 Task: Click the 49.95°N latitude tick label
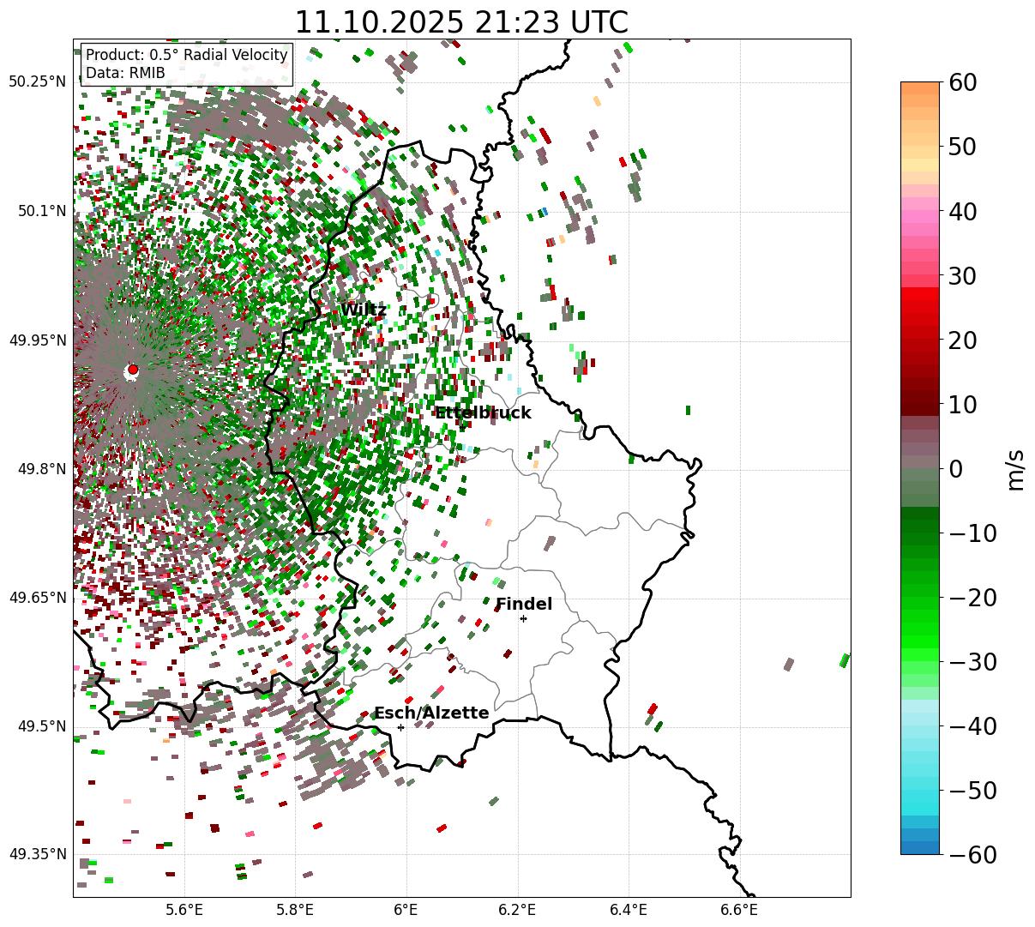(x=38, y=340)
